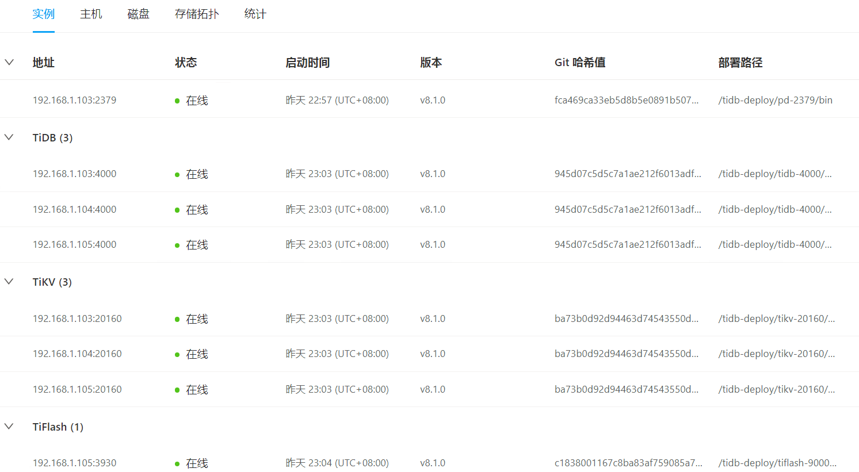Click Git hash of 192.168.1.104:20160
The height and width of the screenshot is (472, 859).
(627, 354)
